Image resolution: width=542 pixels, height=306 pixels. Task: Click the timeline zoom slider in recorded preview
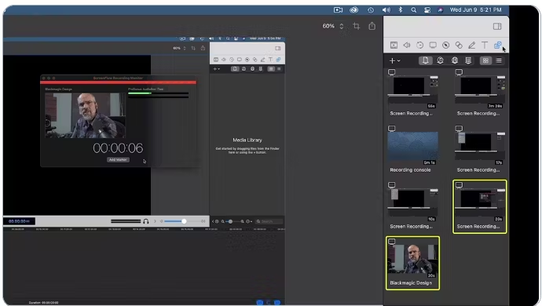click(232, 221)
